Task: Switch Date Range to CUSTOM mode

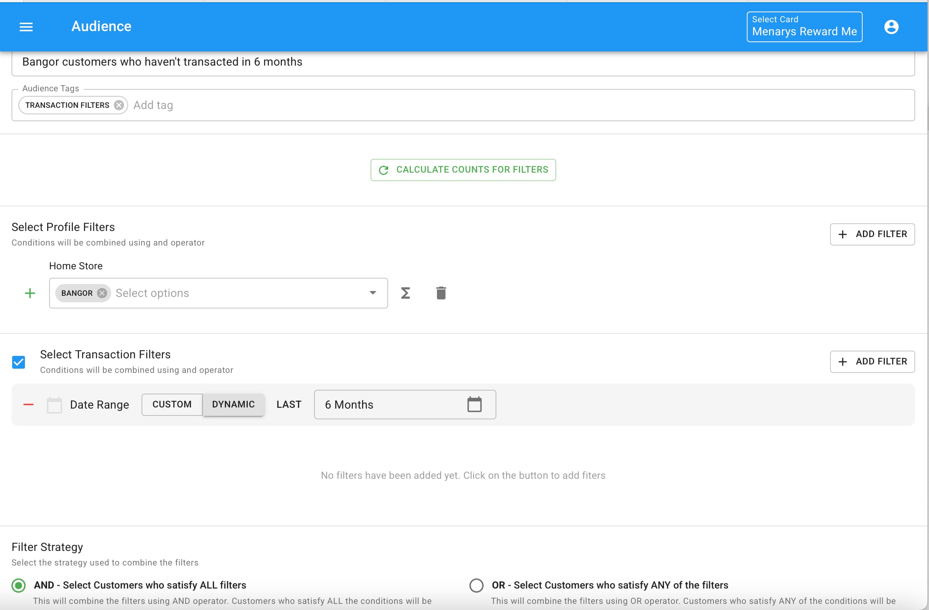Action: [x=172, y=405]
